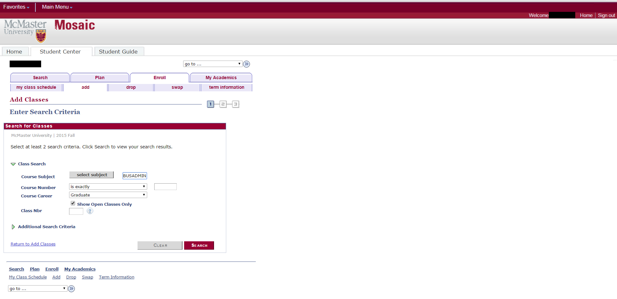Viewport: 617px width, 299px height.
Task: Open the Course Career dropdown
Action: click(x=108, y=195)
